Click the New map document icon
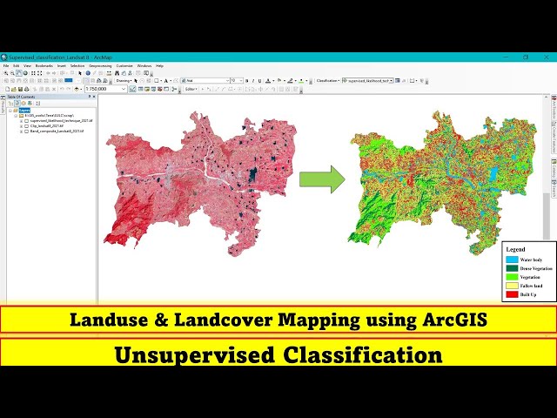Screen dimensions: 557x418 [8, 89]
